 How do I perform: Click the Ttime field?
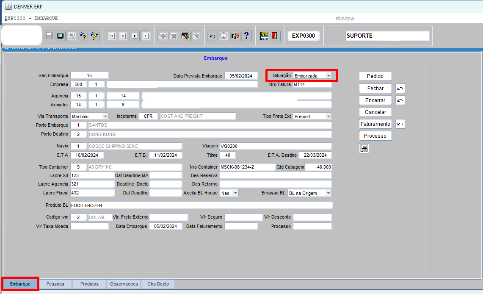pos(228,155)
